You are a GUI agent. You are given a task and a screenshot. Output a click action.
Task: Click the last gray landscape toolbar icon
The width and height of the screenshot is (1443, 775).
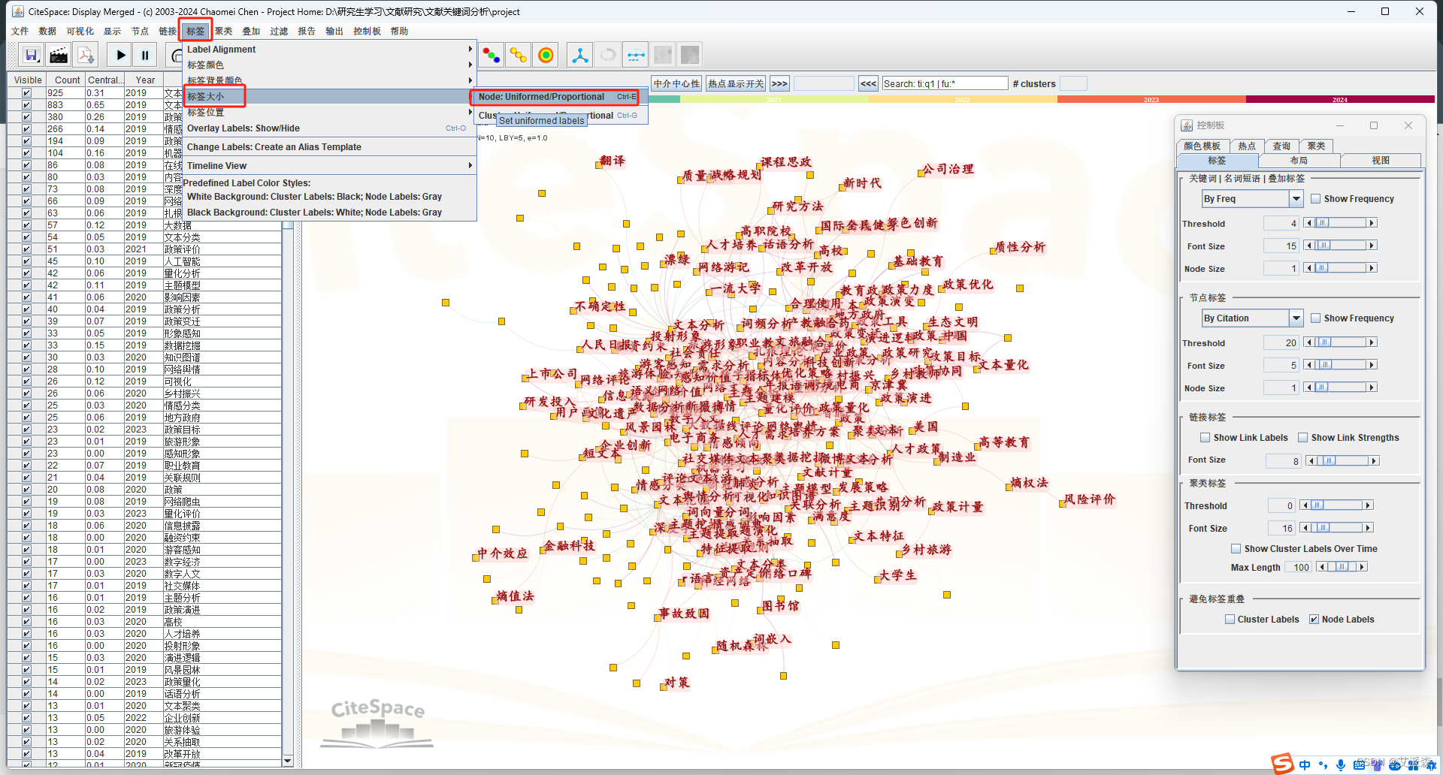tap(690, 55)
